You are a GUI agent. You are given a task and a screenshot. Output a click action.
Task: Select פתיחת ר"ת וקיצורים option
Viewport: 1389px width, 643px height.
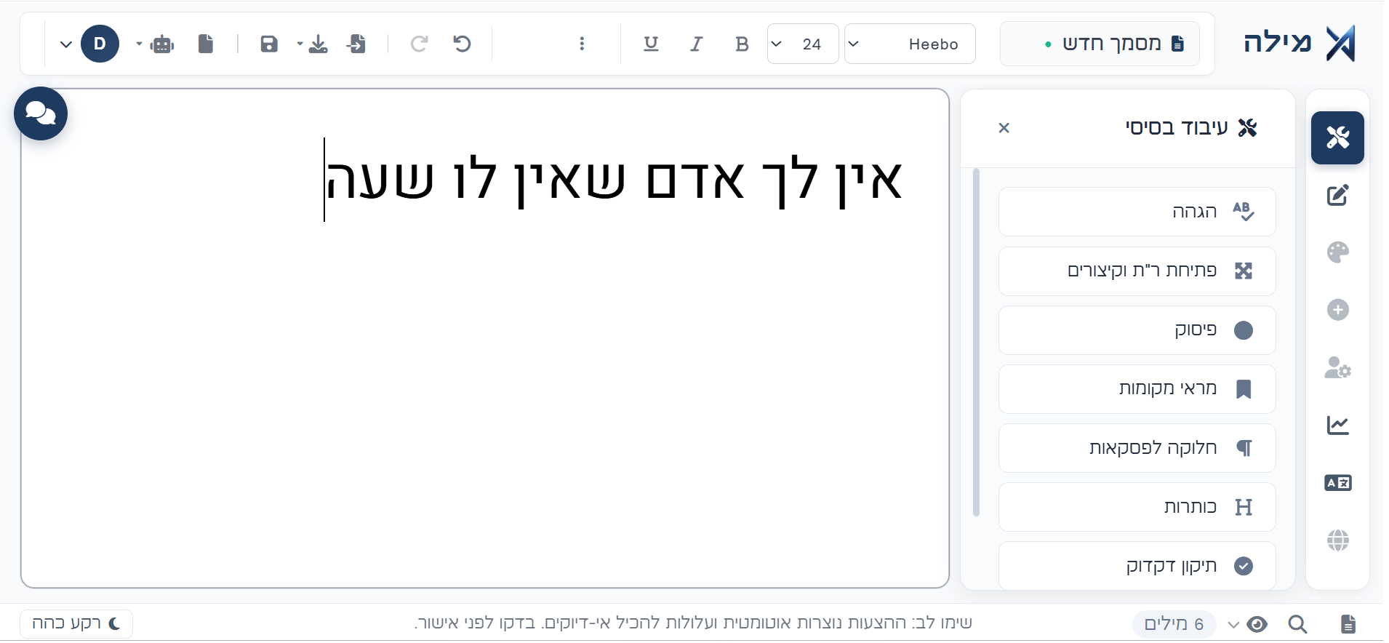[1137, 271]
